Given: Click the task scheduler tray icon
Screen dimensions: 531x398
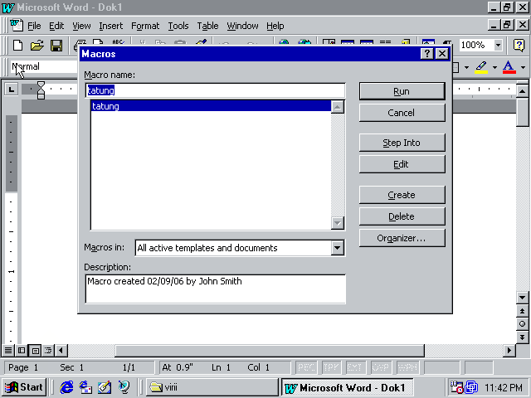Looking at the screenshot, I should [456, 387].
